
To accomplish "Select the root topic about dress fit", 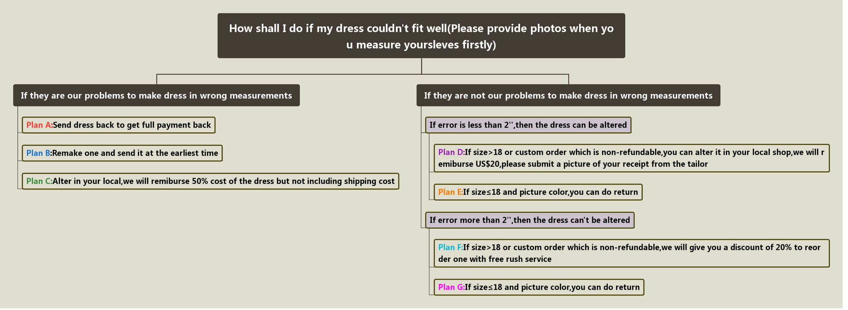I will pos(421,36).
